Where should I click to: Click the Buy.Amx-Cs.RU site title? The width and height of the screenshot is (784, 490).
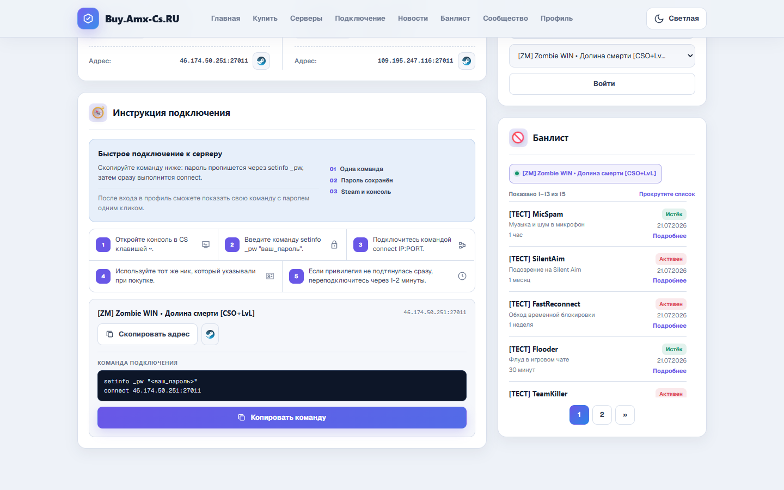click(142, 19)
